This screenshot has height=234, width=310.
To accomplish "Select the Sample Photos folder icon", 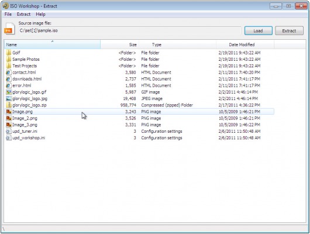I will (9, 59).
